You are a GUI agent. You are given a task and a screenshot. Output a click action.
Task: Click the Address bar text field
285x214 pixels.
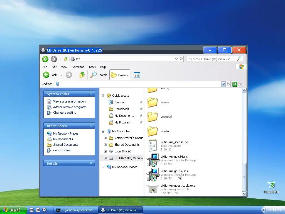point(137,84)
